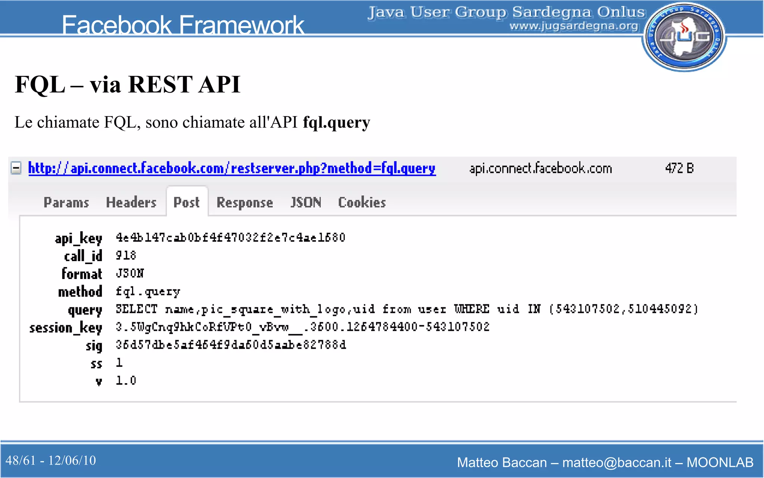Click the ss value 1

[x=119, y=363]
